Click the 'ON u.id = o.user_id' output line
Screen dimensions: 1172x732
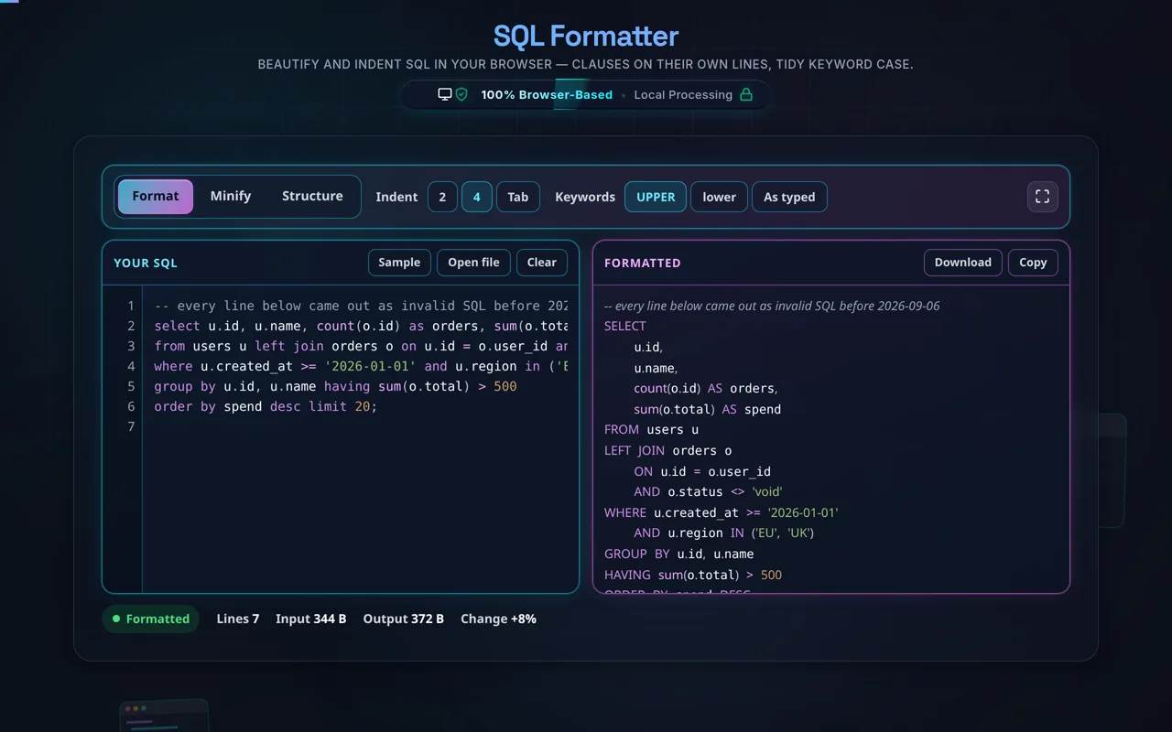click(x=702, y=471)
